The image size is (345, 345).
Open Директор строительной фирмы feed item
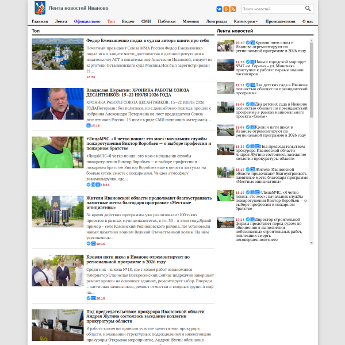point(269,229)
